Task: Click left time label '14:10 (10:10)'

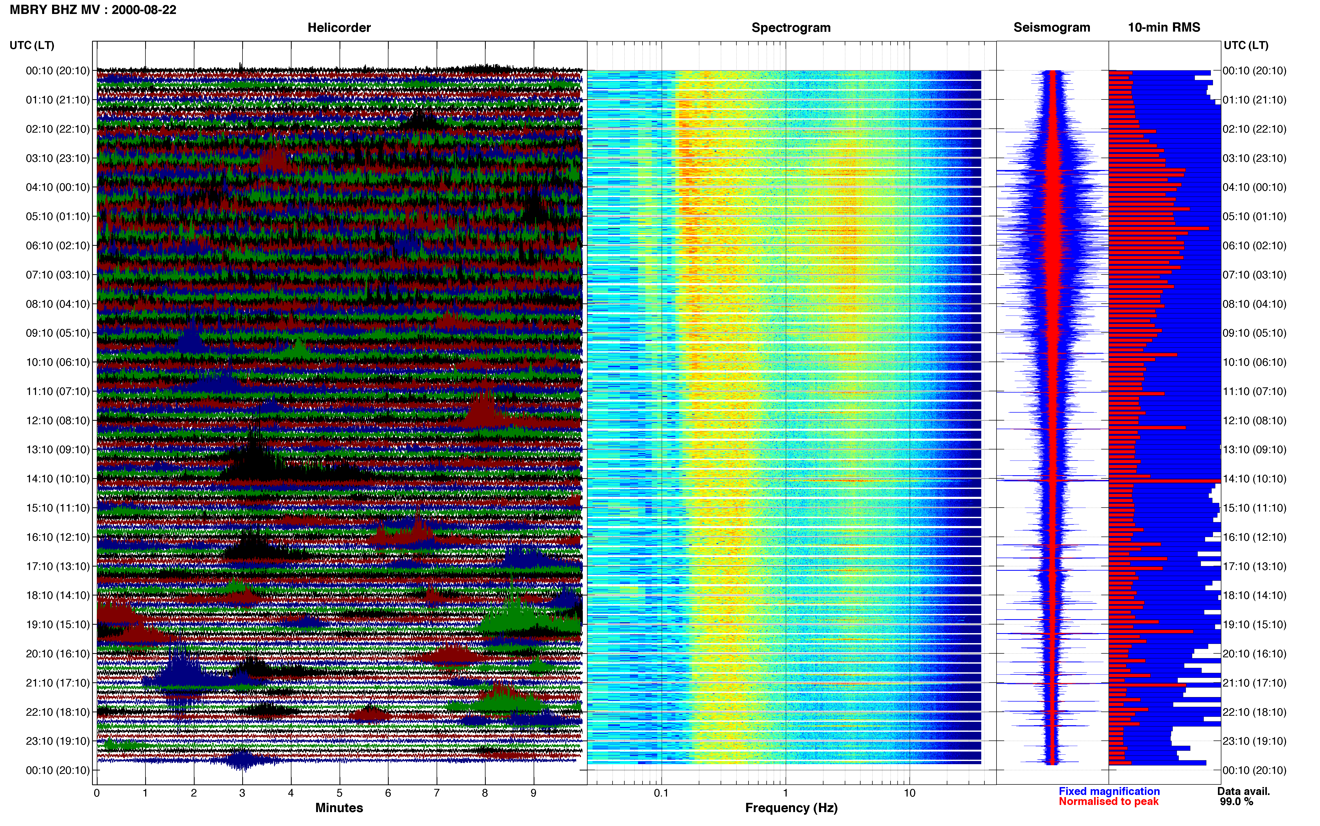Action: pyautogui.click(x=58, y=479)
